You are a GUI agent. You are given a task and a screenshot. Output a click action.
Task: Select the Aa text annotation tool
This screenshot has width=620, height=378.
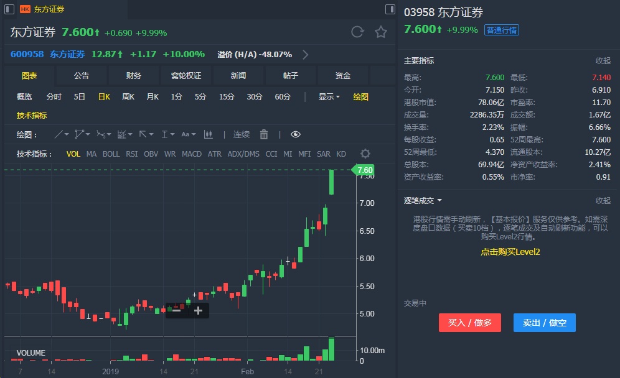[185, 135]
